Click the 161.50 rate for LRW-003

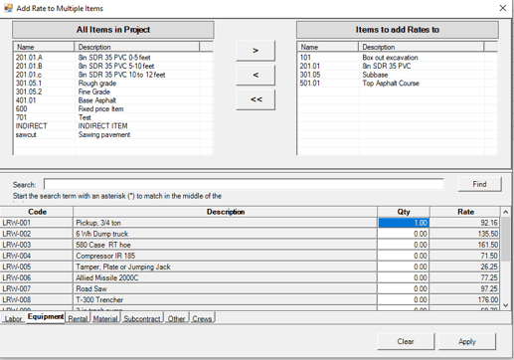coord(465,245)
